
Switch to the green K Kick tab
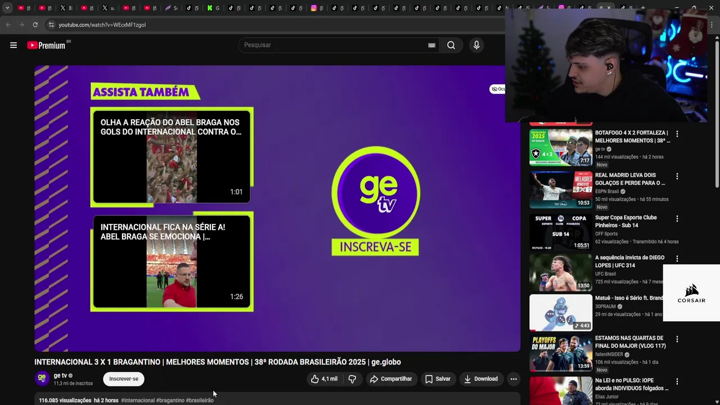(213, 8)
